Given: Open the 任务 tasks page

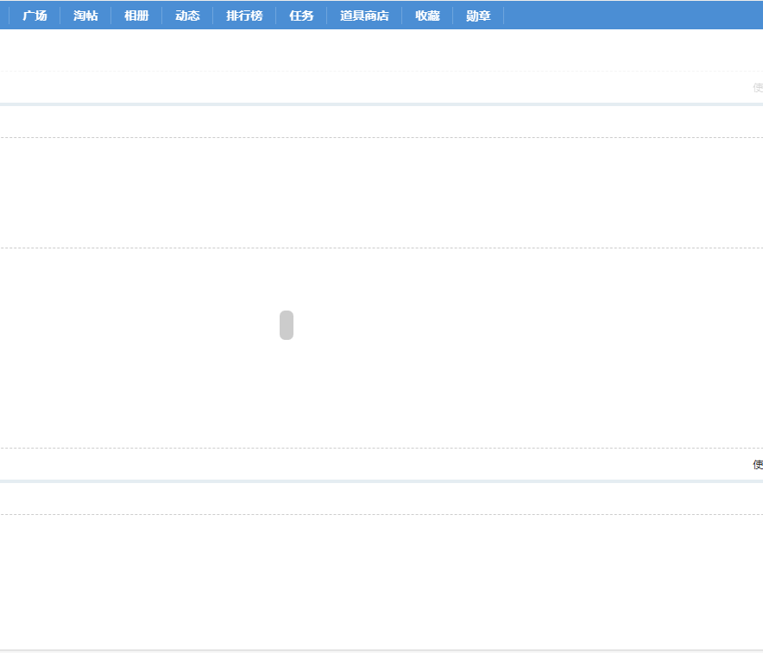Looking at the screenshot, I should (x=301, y=16).
